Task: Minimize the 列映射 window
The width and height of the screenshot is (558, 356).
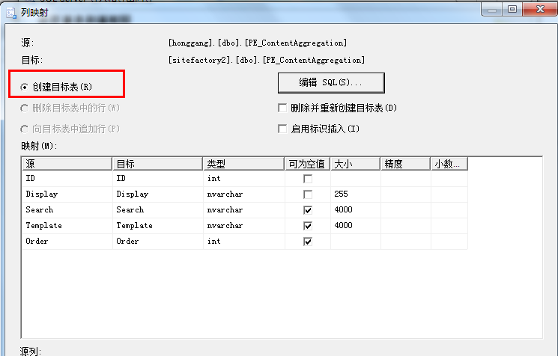Action: (492, 9)
